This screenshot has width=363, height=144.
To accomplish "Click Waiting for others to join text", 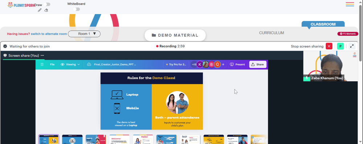I will pyautogui.click(x=30, y=46).
